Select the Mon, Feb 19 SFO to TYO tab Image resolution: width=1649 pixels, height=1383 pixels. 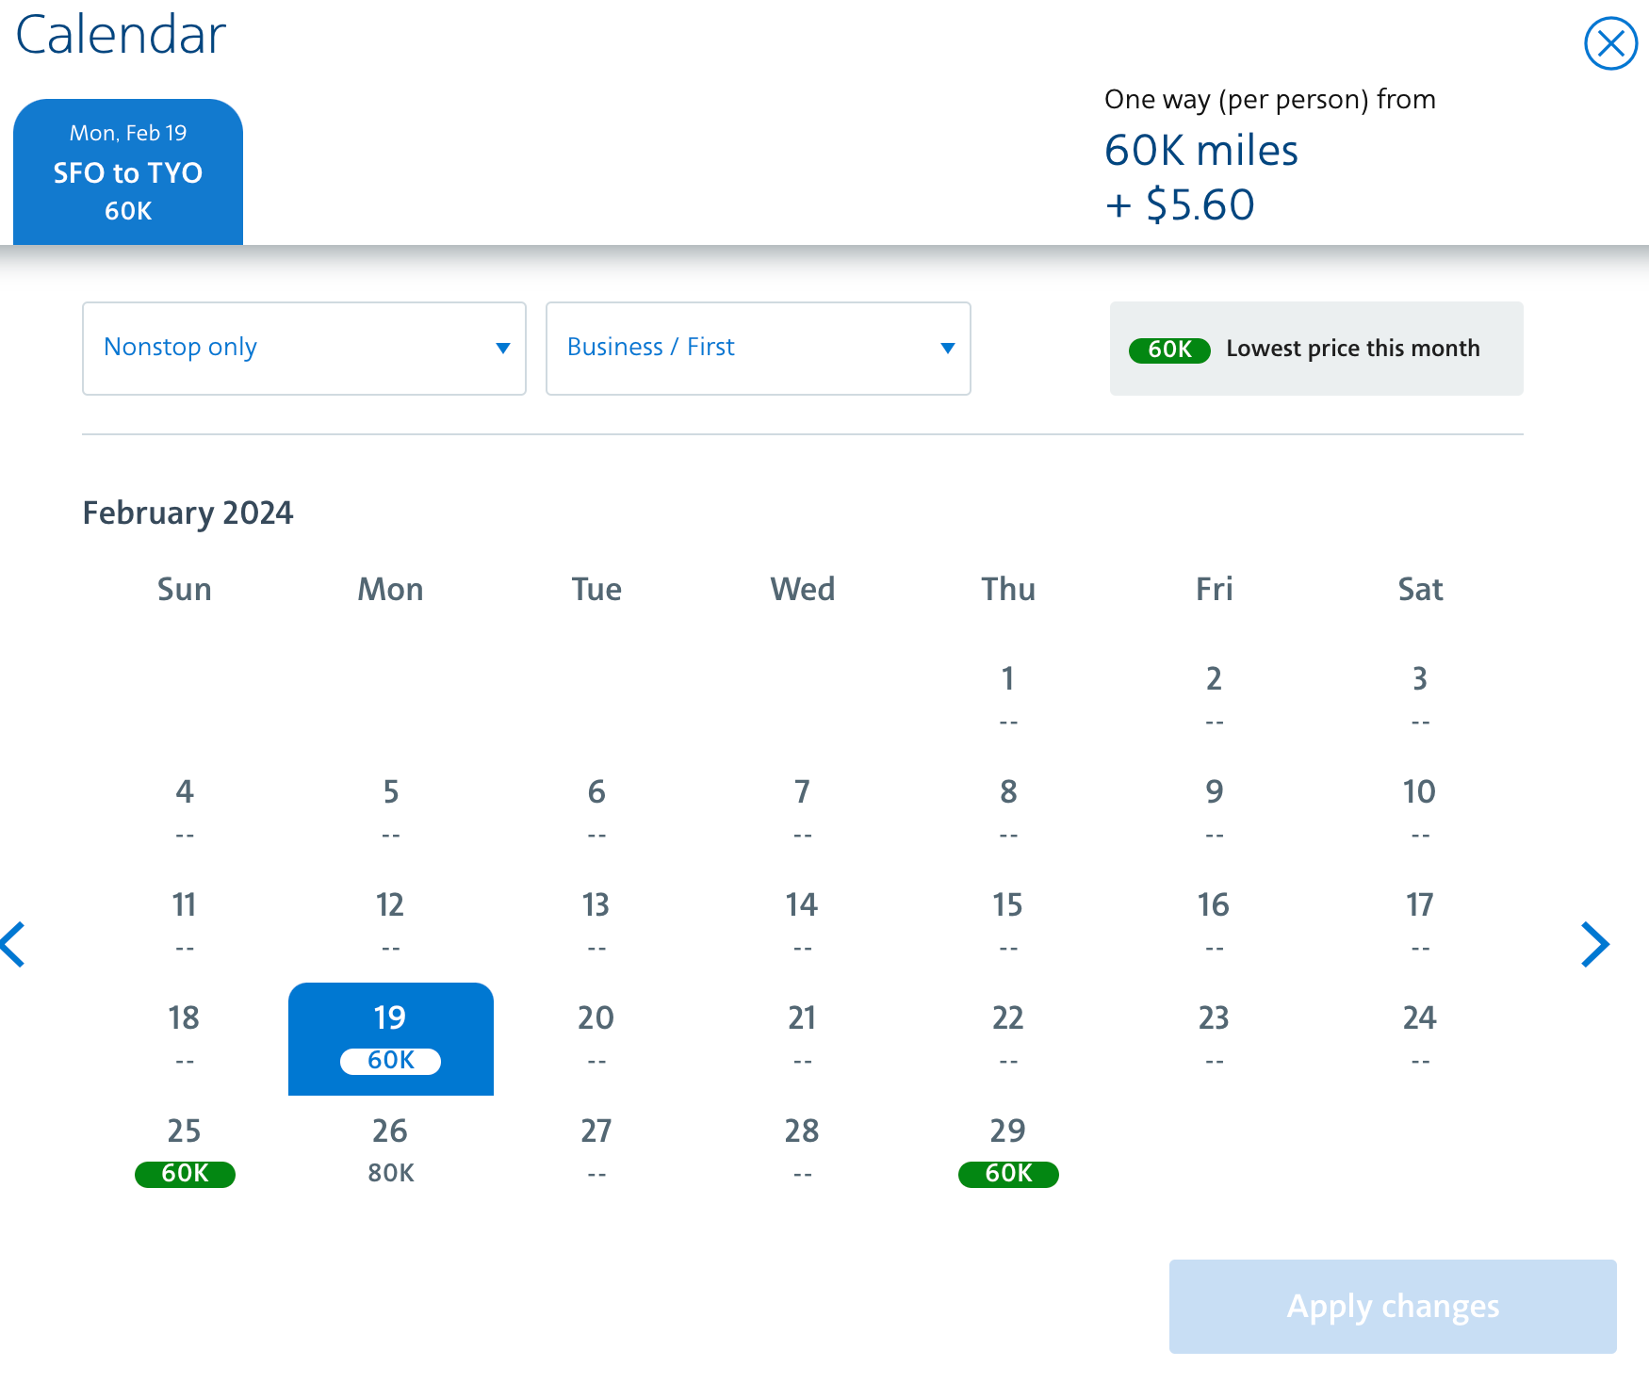[x=128, y=172]
